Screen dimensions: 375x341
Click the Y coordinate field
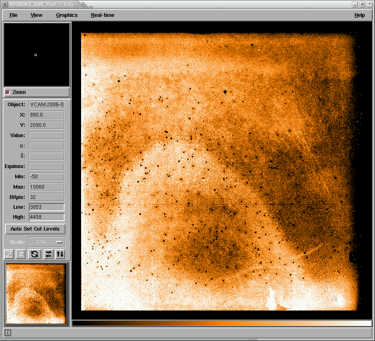pos(47,125)
